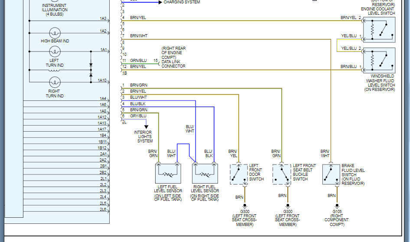Click the 'BRN/WHT' wire label at pin 7

click(139, 36)
